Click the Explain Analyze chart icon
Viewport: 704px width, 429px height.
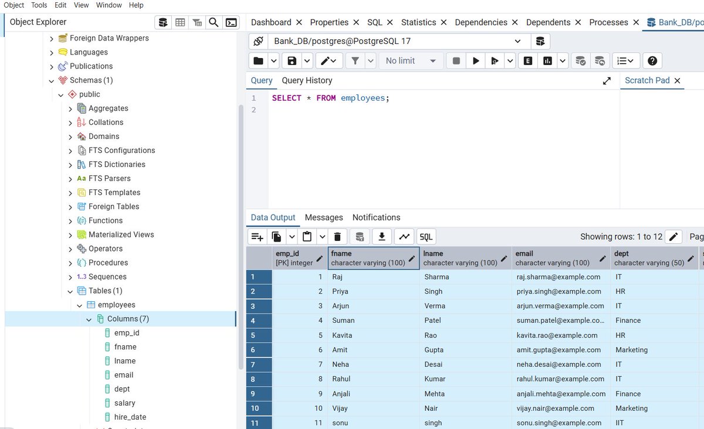547,60
